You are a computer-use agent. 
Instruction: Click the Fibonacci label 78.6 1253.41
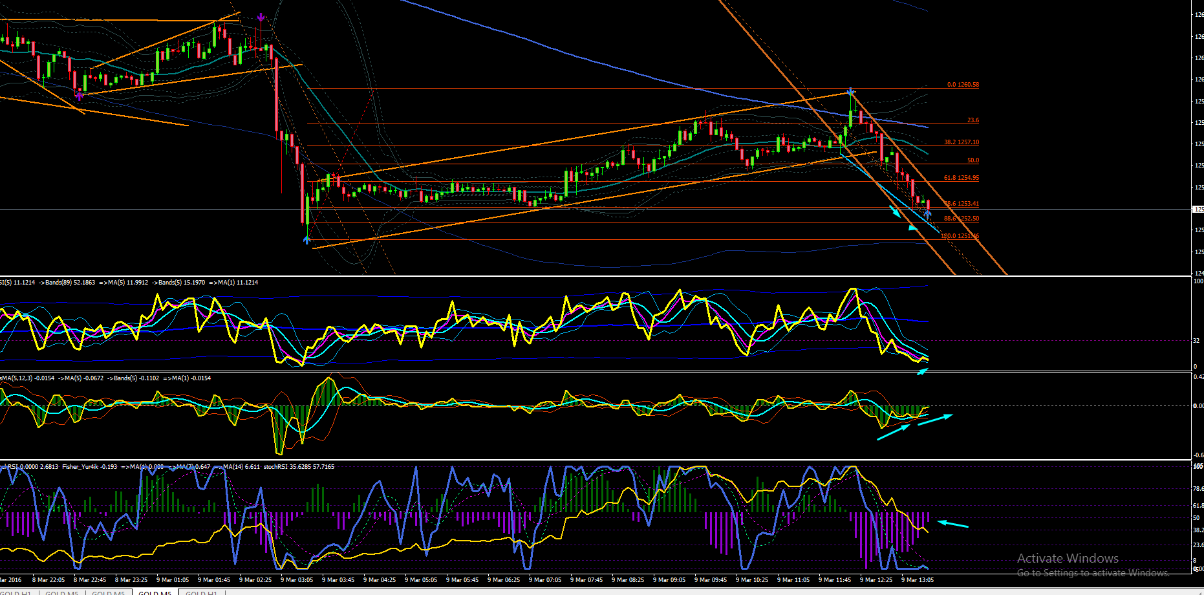[x=962, y=204]
